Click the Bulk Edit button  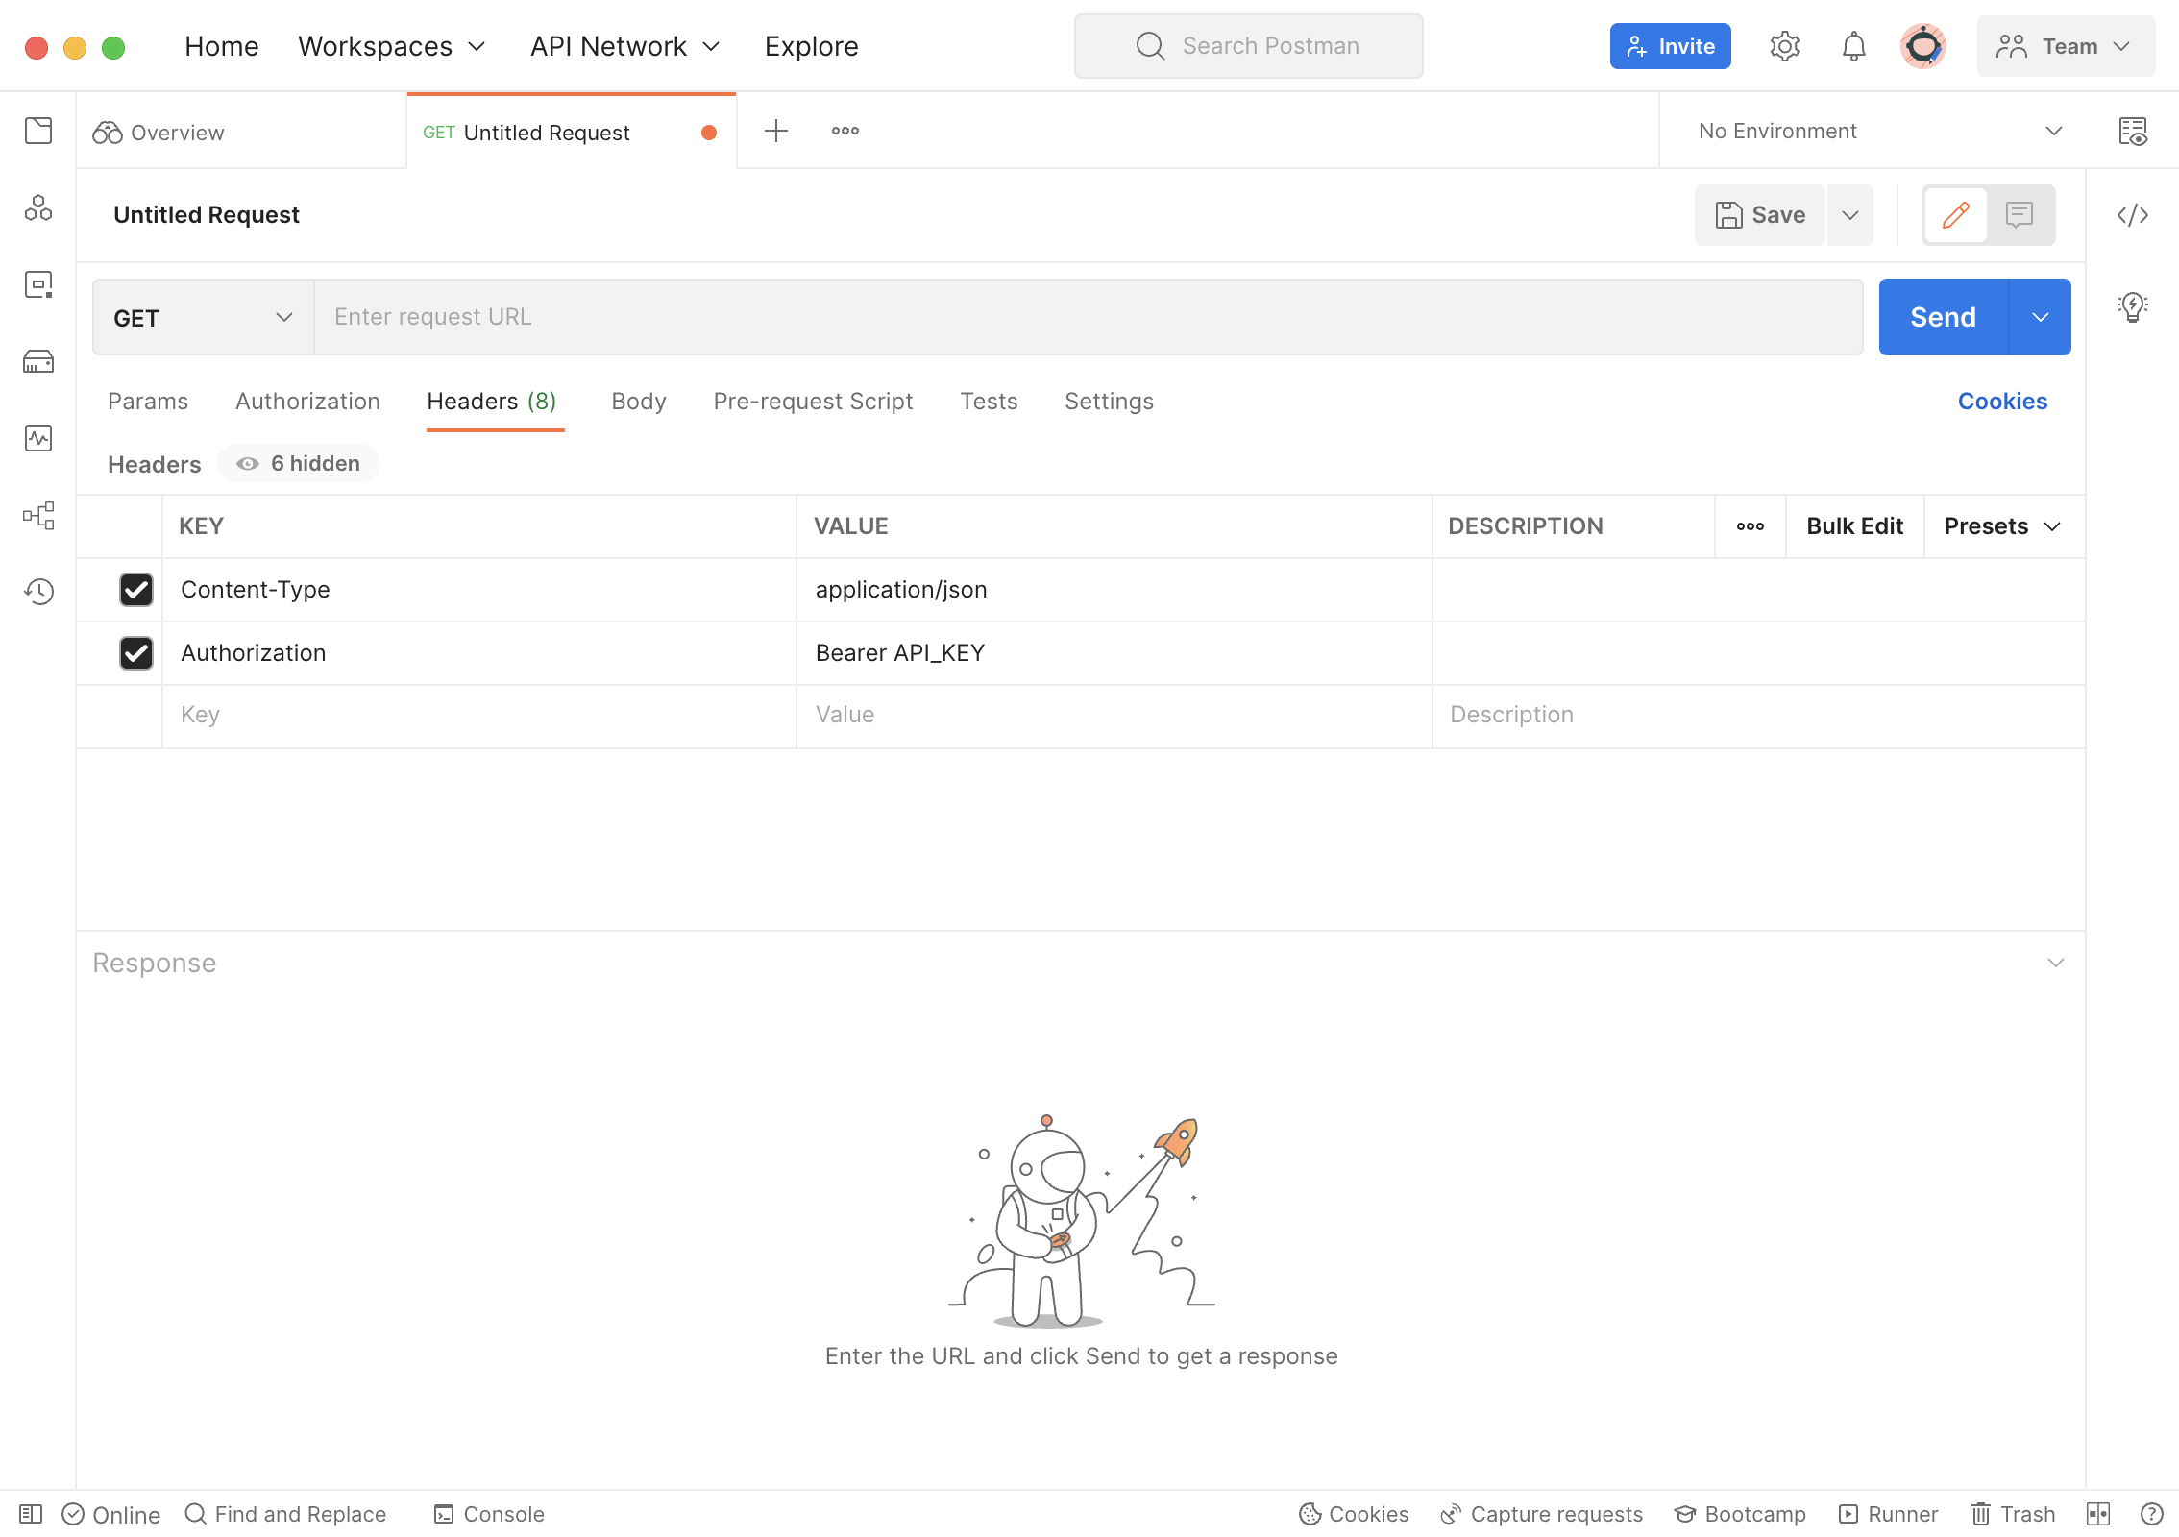1854,526
